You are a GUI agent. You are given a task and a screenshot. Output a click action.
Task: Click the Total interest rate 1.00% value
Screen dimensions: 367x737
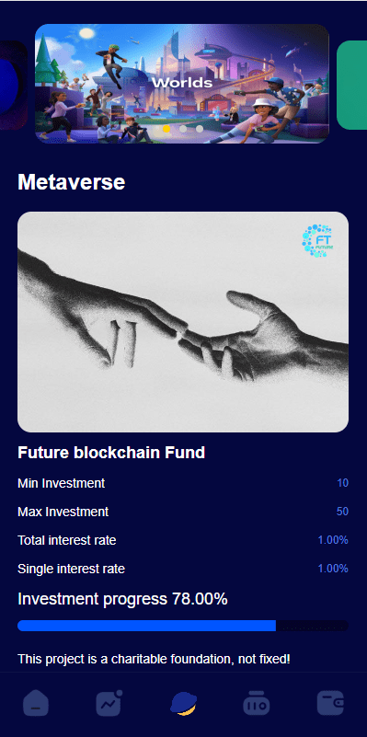[333, 540]
